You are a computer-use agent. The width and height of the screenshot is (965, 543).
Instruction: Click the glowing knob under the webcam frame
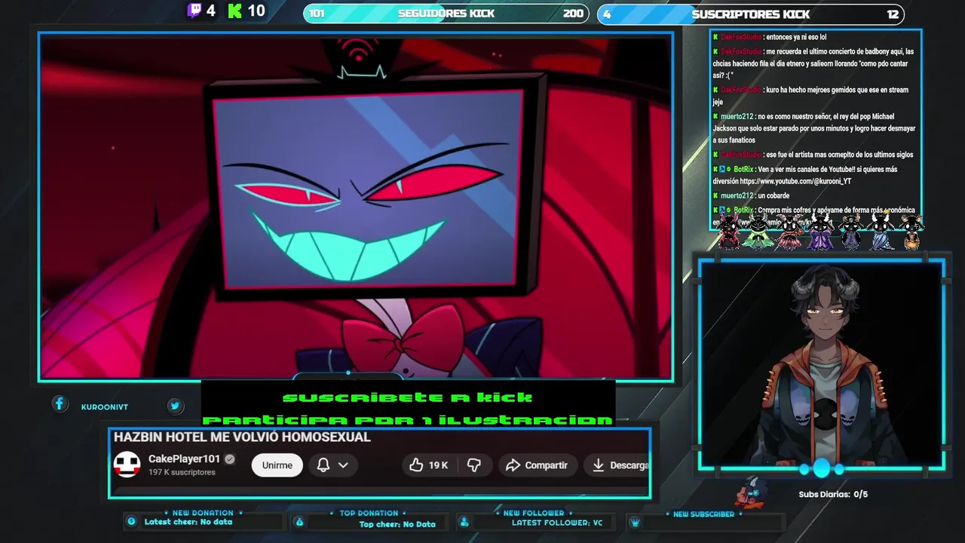(821, 469)
